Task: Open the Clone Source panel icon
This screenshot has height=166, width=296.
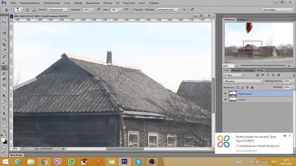Action: pos(34,10)
